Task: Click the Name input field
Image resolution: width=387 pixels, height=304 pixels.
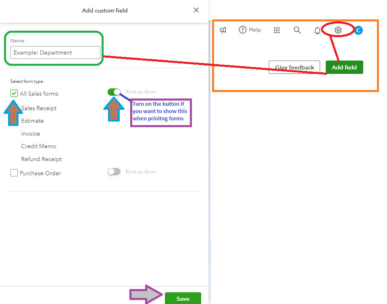Action: pos(55,52)
